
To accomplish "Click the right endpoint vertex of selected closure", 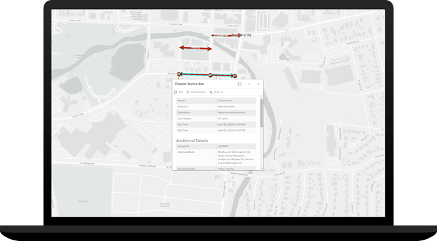I will click(235, 76).
